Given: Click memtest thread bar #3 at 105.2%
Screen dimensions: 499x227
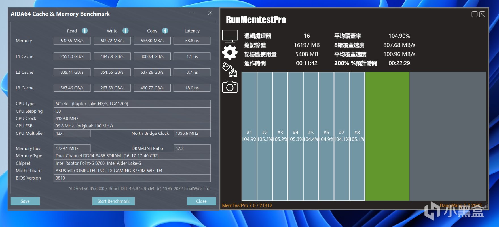Looking at the screenshot, I should point(280,136).
